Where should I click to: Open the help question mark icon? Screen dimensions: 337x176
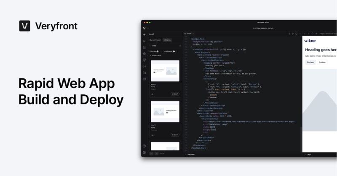click(144, 146)
